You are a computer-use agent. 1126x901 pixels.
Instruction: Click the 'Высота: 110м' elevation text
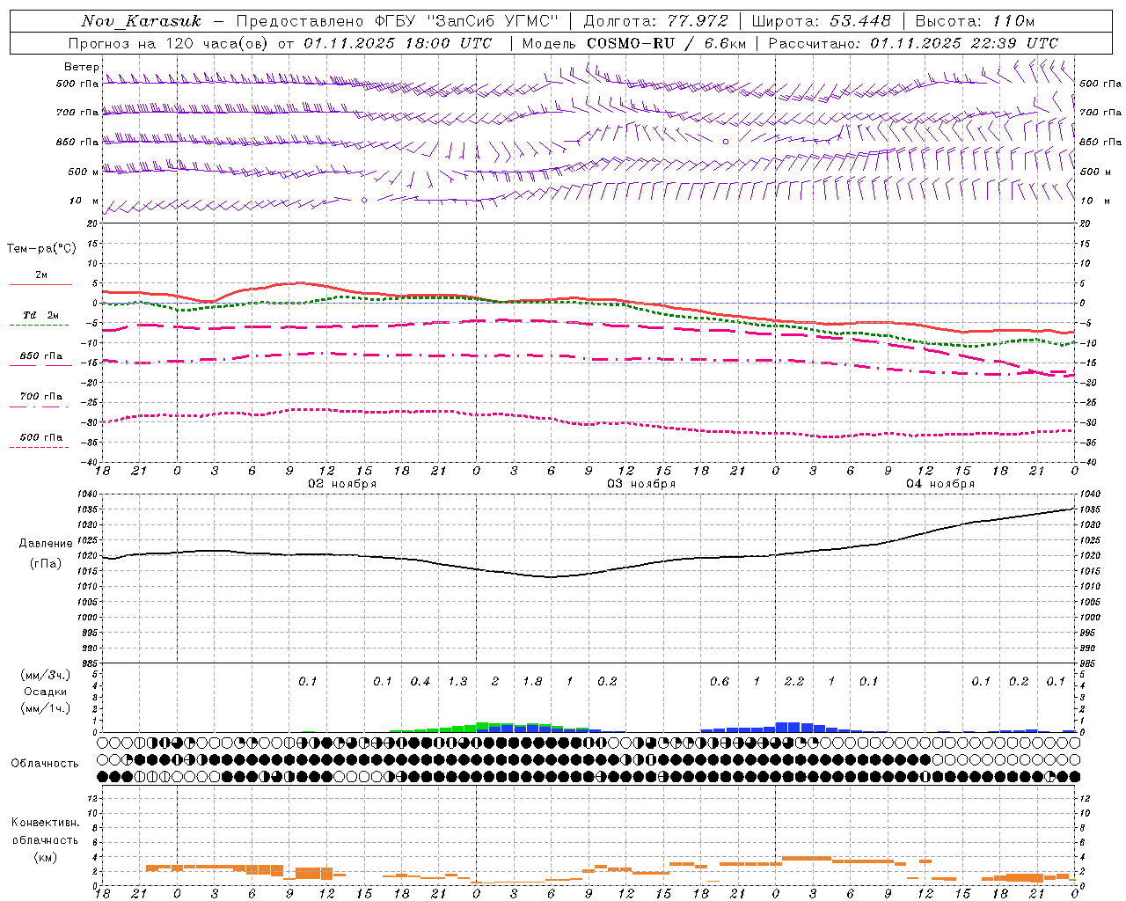tap(975, 21)
